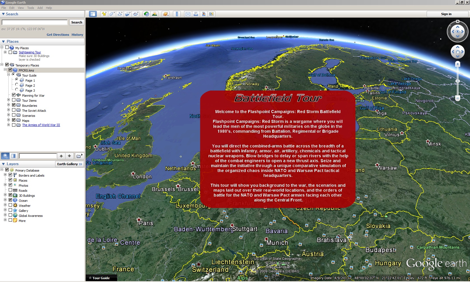
Task: Click Get Directions link
Action: click(58, 35)
